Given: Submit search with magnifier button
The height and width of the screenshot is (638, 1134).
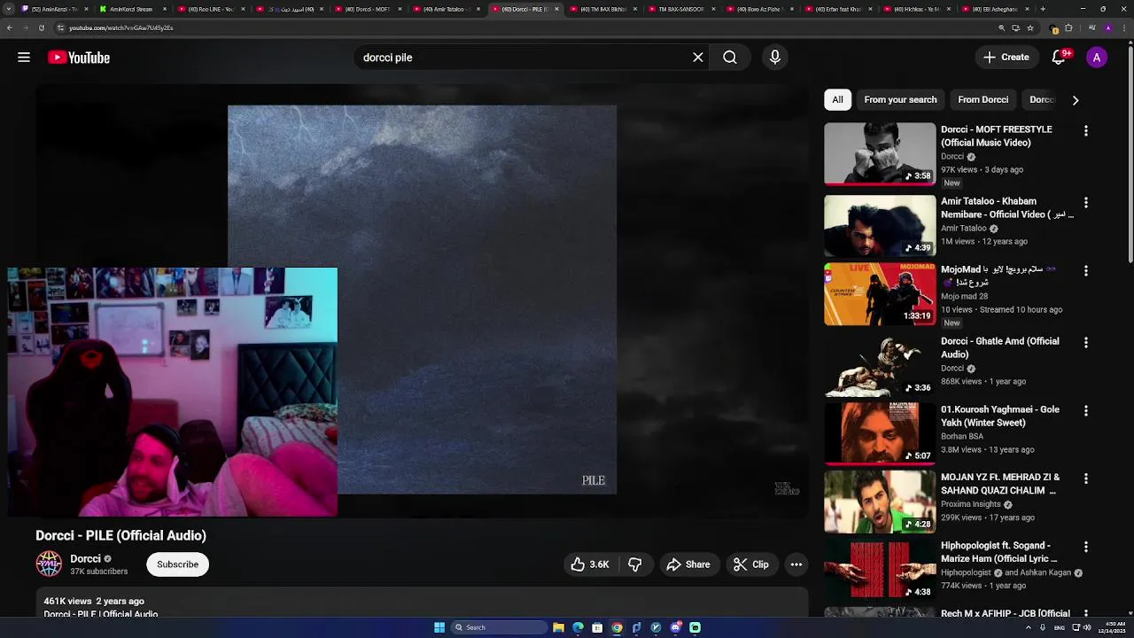Looking at the screenshot, I should click(x=730, y=58).
